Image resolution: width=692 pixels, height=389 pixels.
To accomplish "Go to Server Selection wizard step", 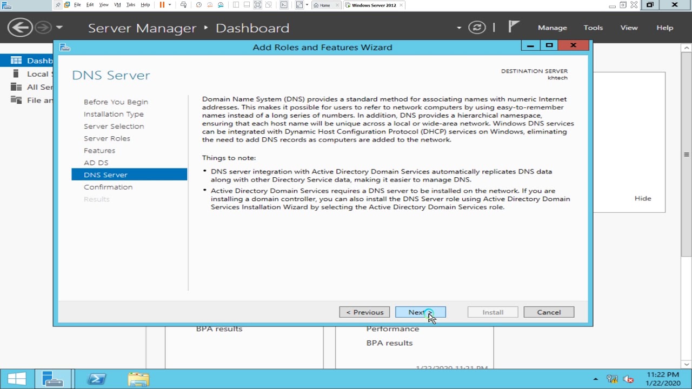I will pos(114,126).
